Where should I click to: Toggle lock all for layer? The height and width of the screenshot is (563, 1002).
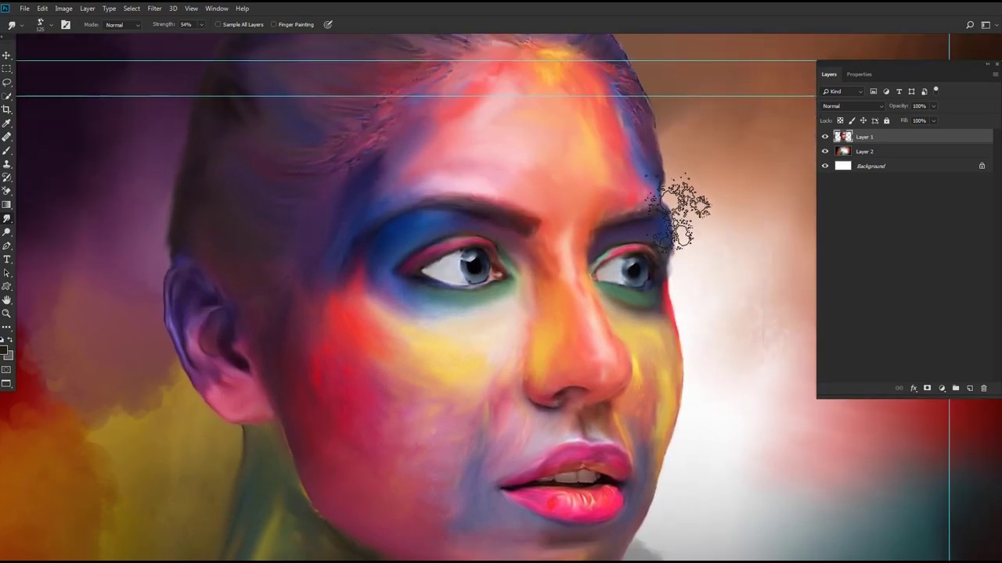pyautogui.click(x=886, y=120)
